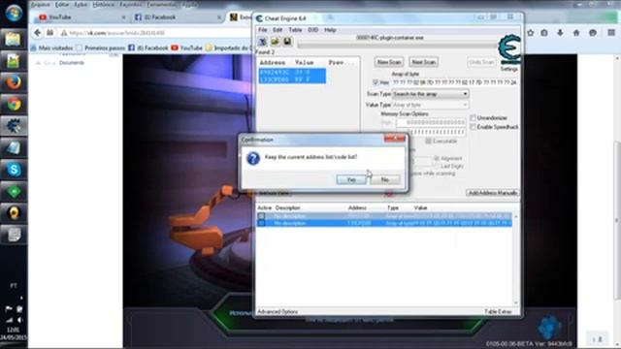Click Cheat Engine save floppy icon

pyautogui.click(x=287, y=42)
